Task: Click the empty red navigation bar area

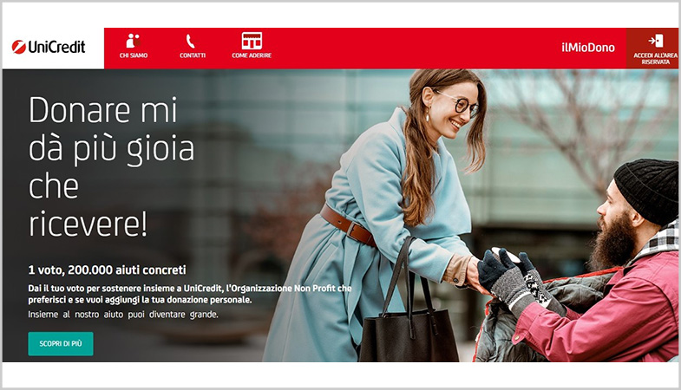Action: click(413, 48)
